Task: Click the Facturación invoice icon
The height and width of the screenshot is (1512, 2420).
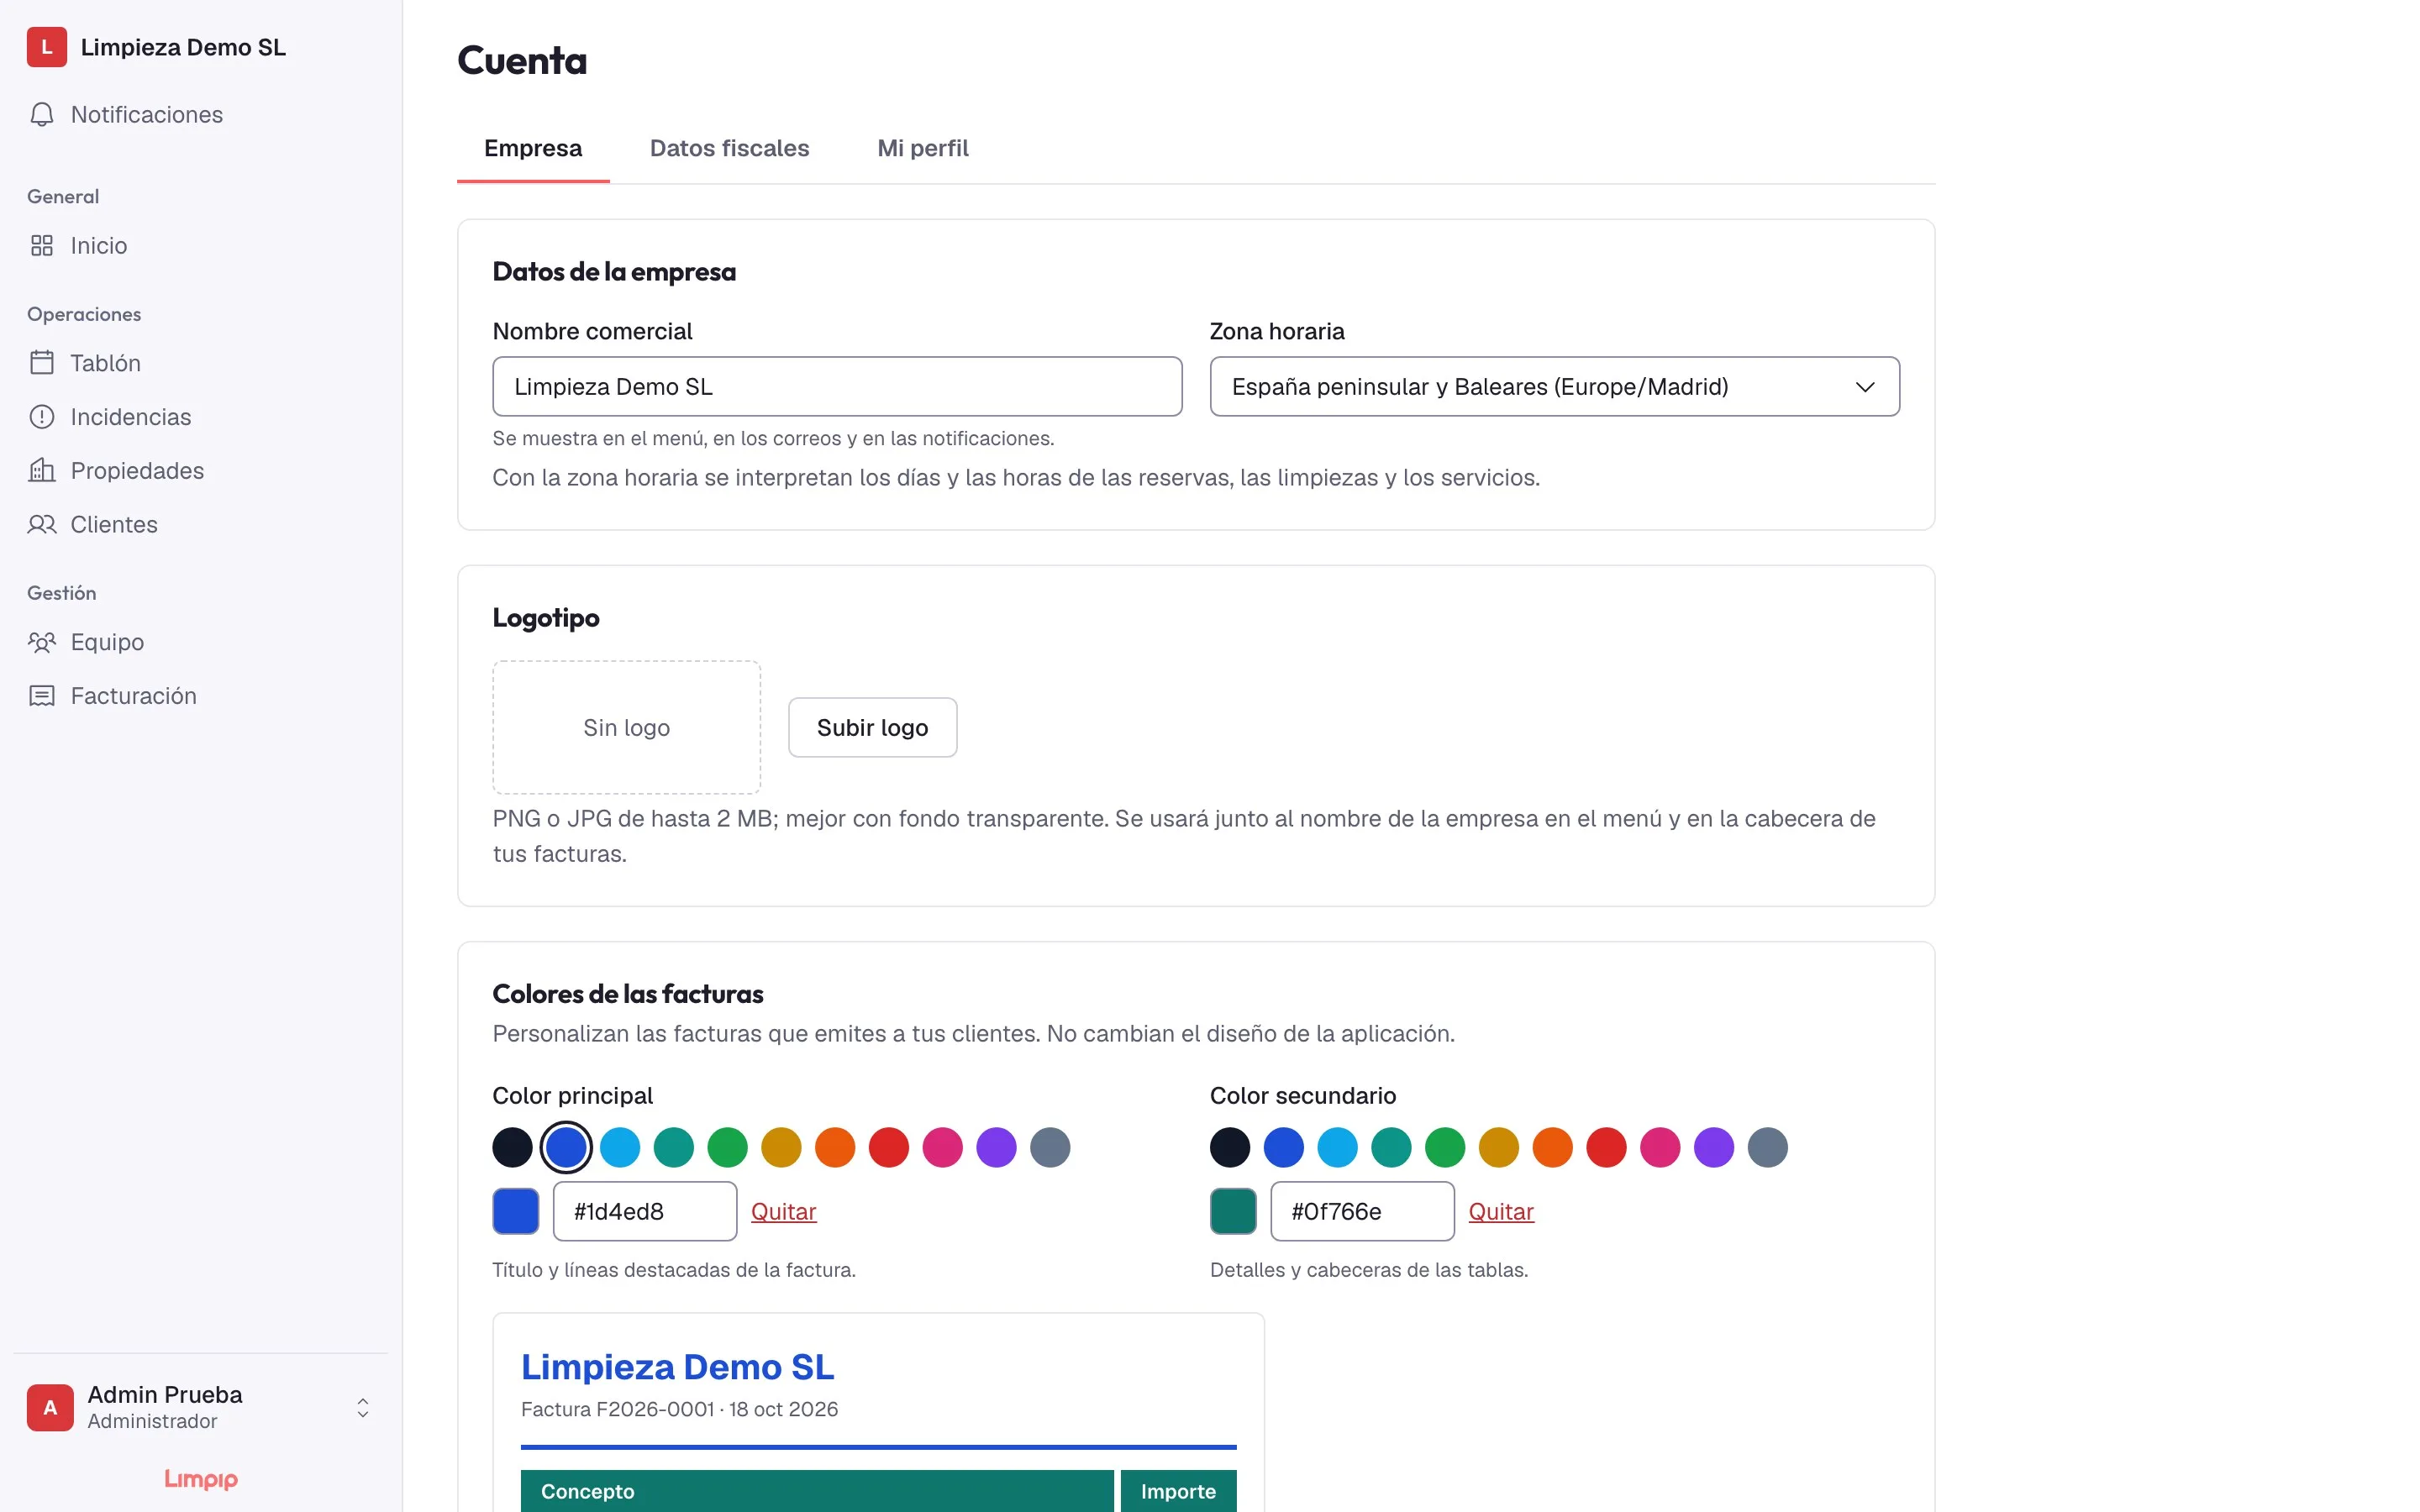Action: (42, 696)
